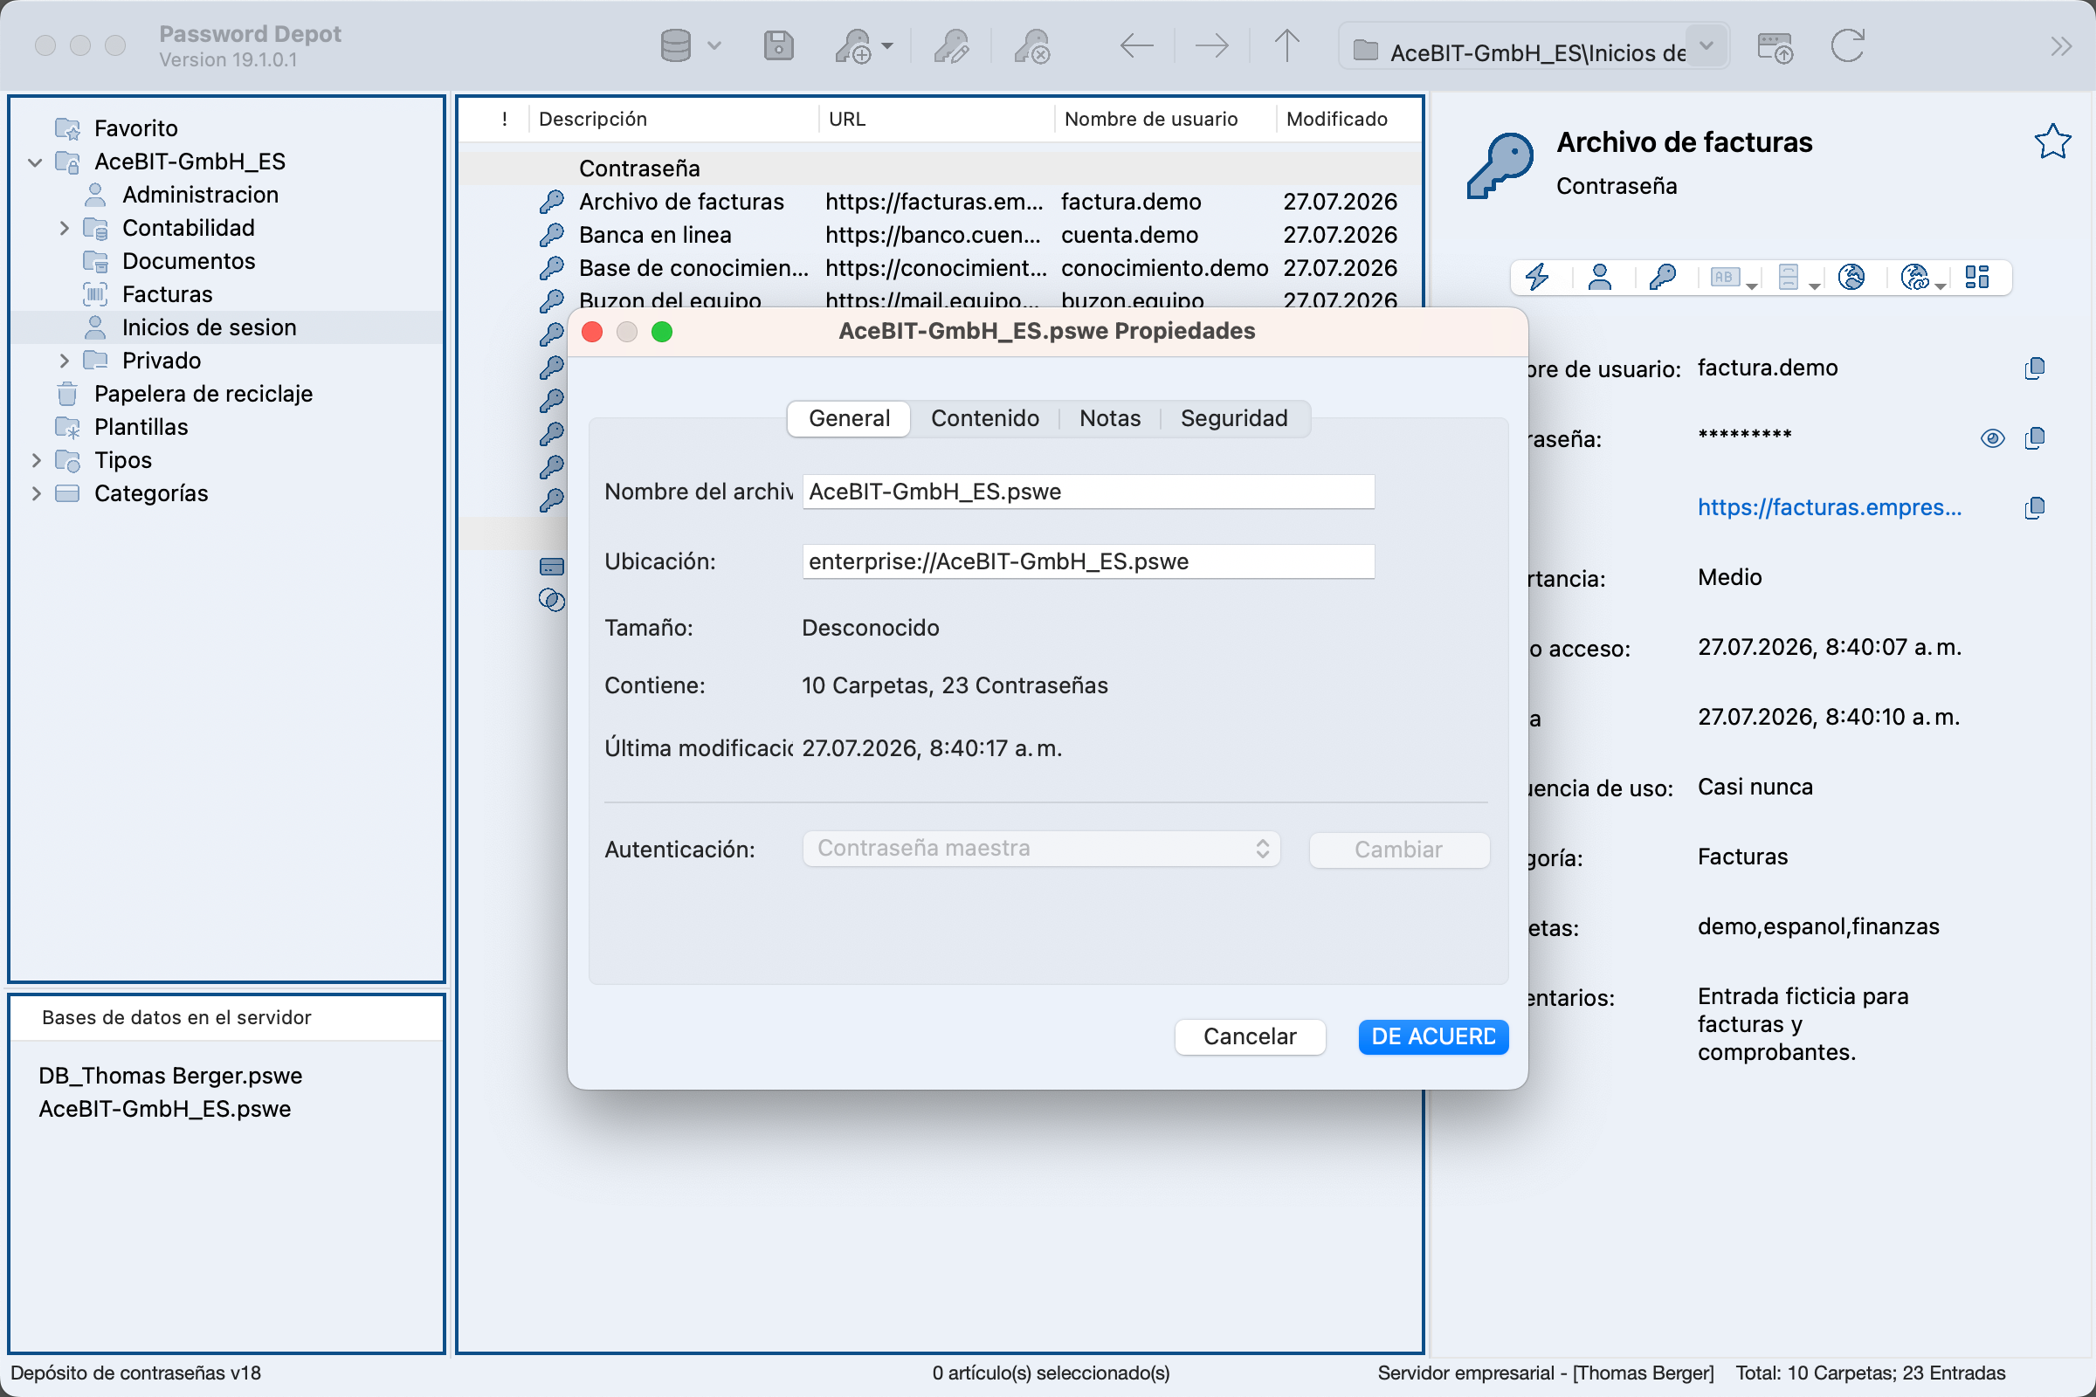
Task: Open URL with the globe icon
Action: pyautogui.click(x=1851, y=277)
